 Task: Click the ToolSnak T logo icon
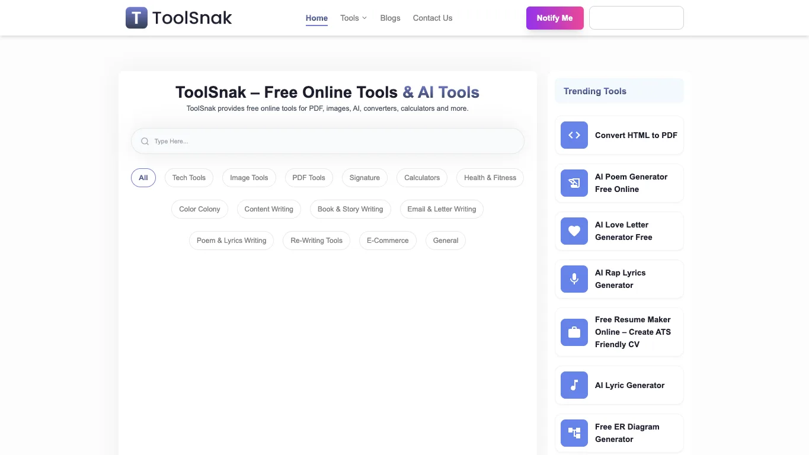136,18
